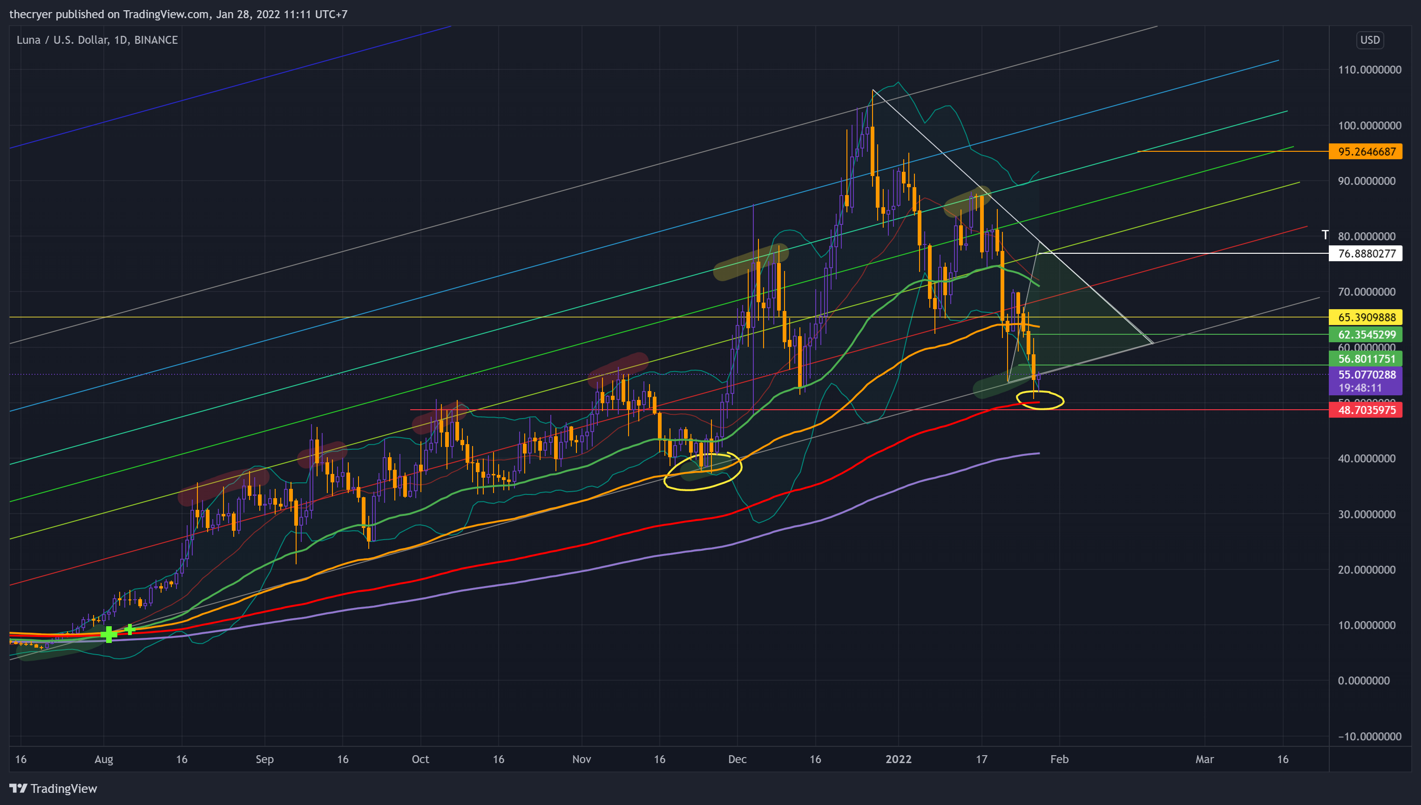Click the 80.0000000 price axis label
Image resolution: width=1421 pixels, height=805 pixels.
click(1366, 236)
